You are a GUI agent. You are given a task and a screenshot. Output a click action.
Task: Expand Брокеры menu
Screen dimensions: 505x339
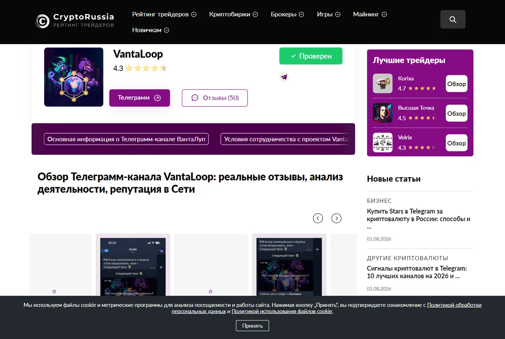click(x=287, y=14)
